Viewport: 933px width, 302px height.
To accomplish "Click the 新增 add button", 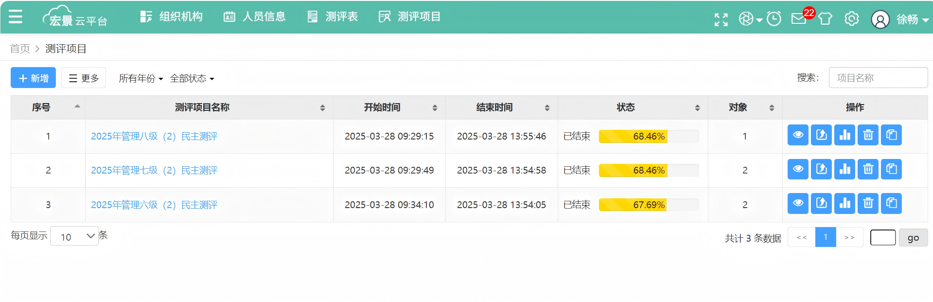I will tap(33, 78).
